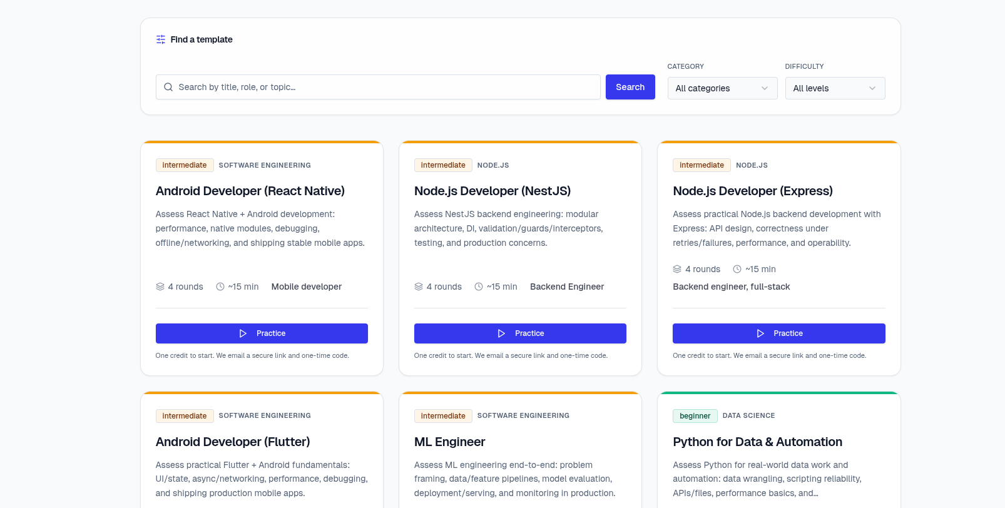Click the clock icon on Node.js Developer (Express) card
Viewport: 1005px width, 508px height.
[x=737, y=269]
